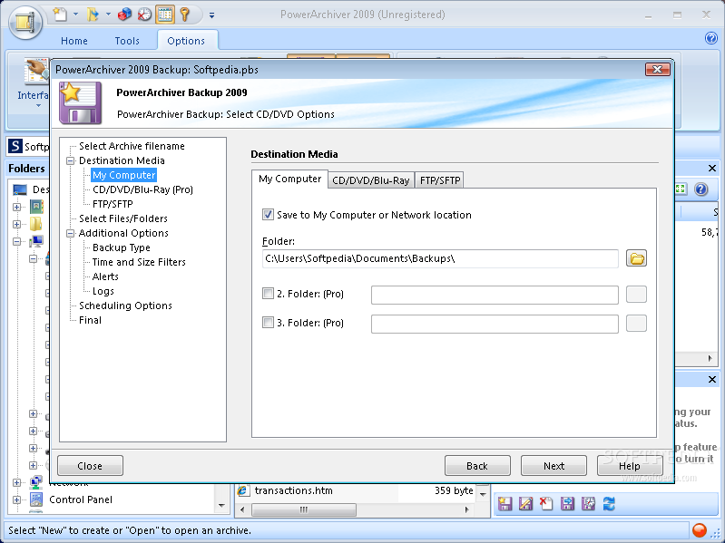Click the blue Refresh arrows icon
This screenshot has height=543, width=725.
(x=610, y=504)
